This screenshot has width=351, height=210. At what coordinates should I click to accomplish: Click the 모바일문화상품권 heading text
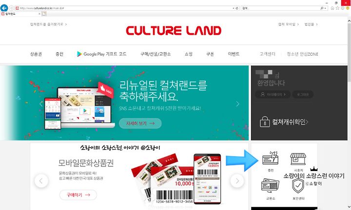(x=86, y=163)
